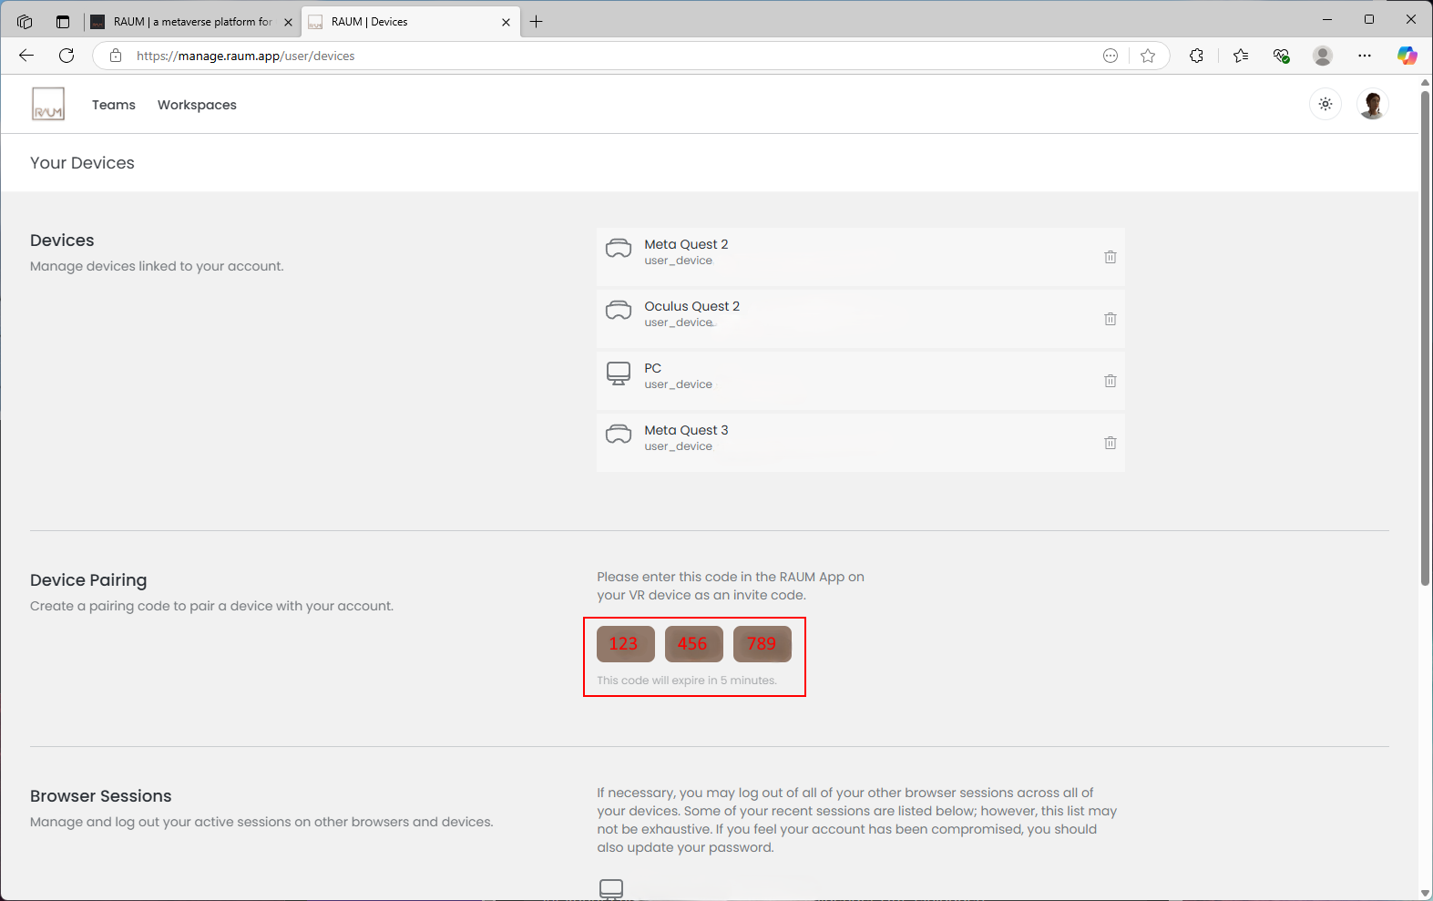Viewport: 1433px width, 901px height.
Task: Reload the page with refresh icon
Action: [x=67, y=56]
